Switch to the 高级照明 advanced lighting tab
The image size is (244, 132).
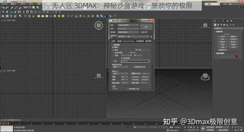click(x=148, y=41)
